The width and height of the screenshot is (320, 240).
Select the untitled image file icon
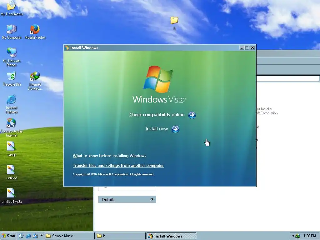point(12,172)
